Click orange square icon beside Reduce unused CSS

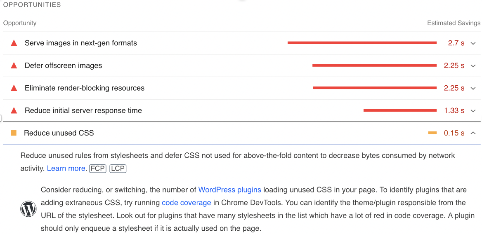13,133
